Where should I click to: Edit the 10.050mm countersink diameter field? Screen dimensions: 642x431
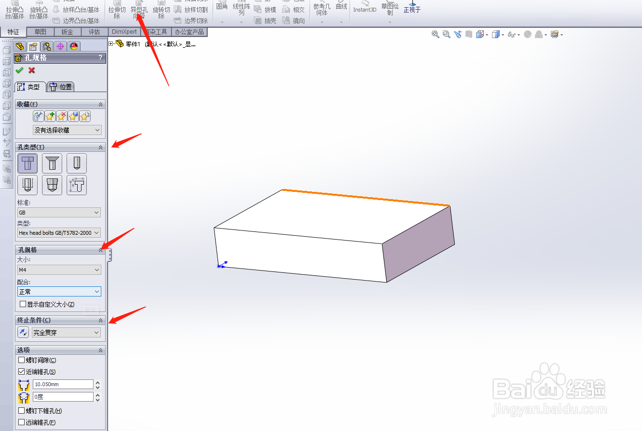tap(63, 384)
